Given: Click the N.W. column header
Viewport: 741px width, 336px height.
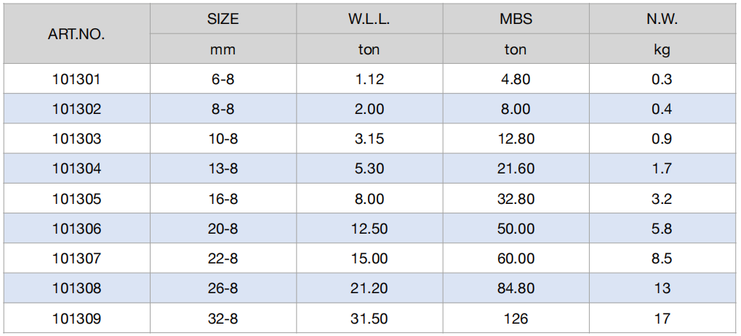Looking at the screenshot, I should tap(662, 20).
